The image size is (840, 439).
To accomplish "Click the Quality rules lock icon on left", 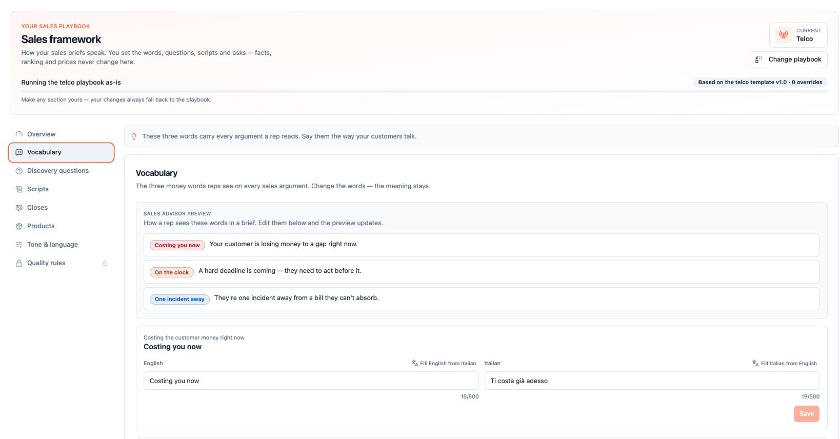I will 19,263.
